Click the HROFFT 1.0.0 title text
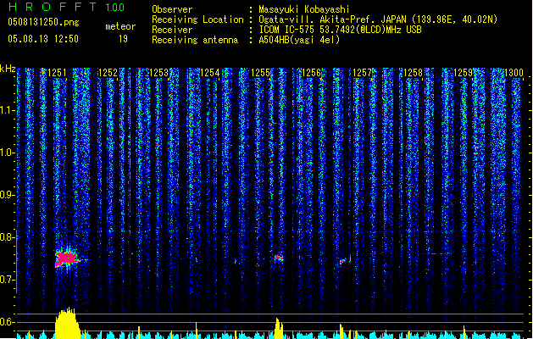Image resolution: width=533 pixels, height=339 pixels. coord(66,7)
